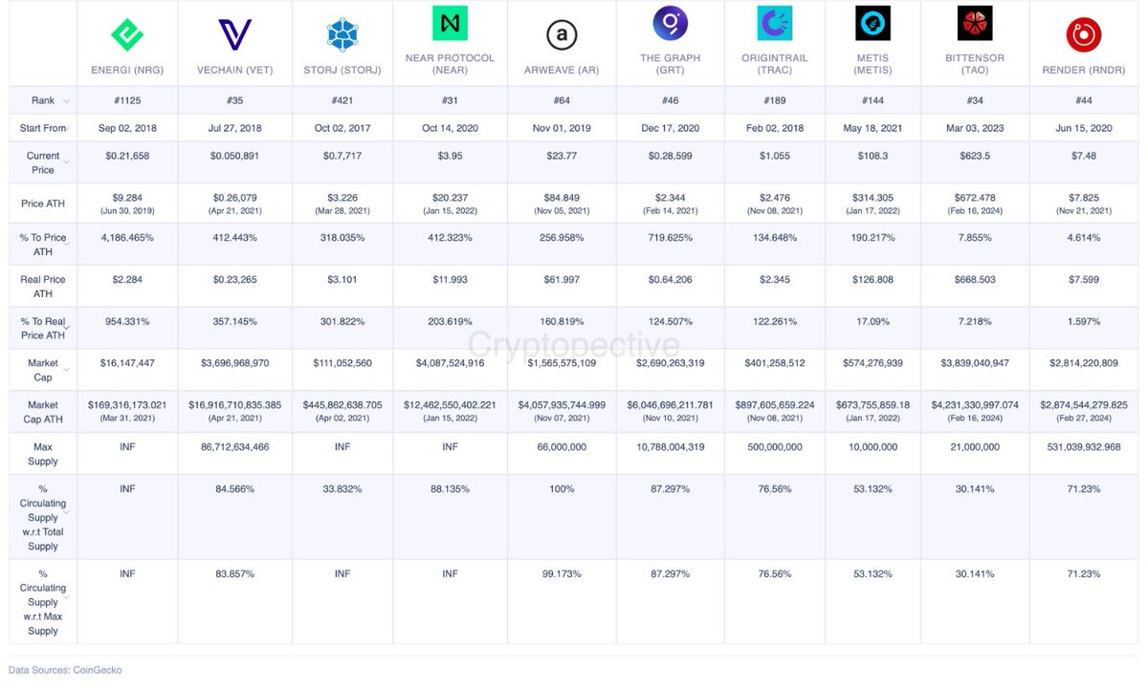Click the Real Price ATH value '$668.503'
Image resolution: width=1148 pixels, height=688 pixels.
[975, 279]
